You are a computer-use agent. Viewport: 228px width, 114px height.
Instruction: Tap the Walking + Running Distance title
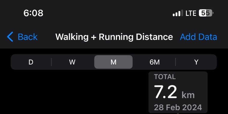click(x=114, y=37)
